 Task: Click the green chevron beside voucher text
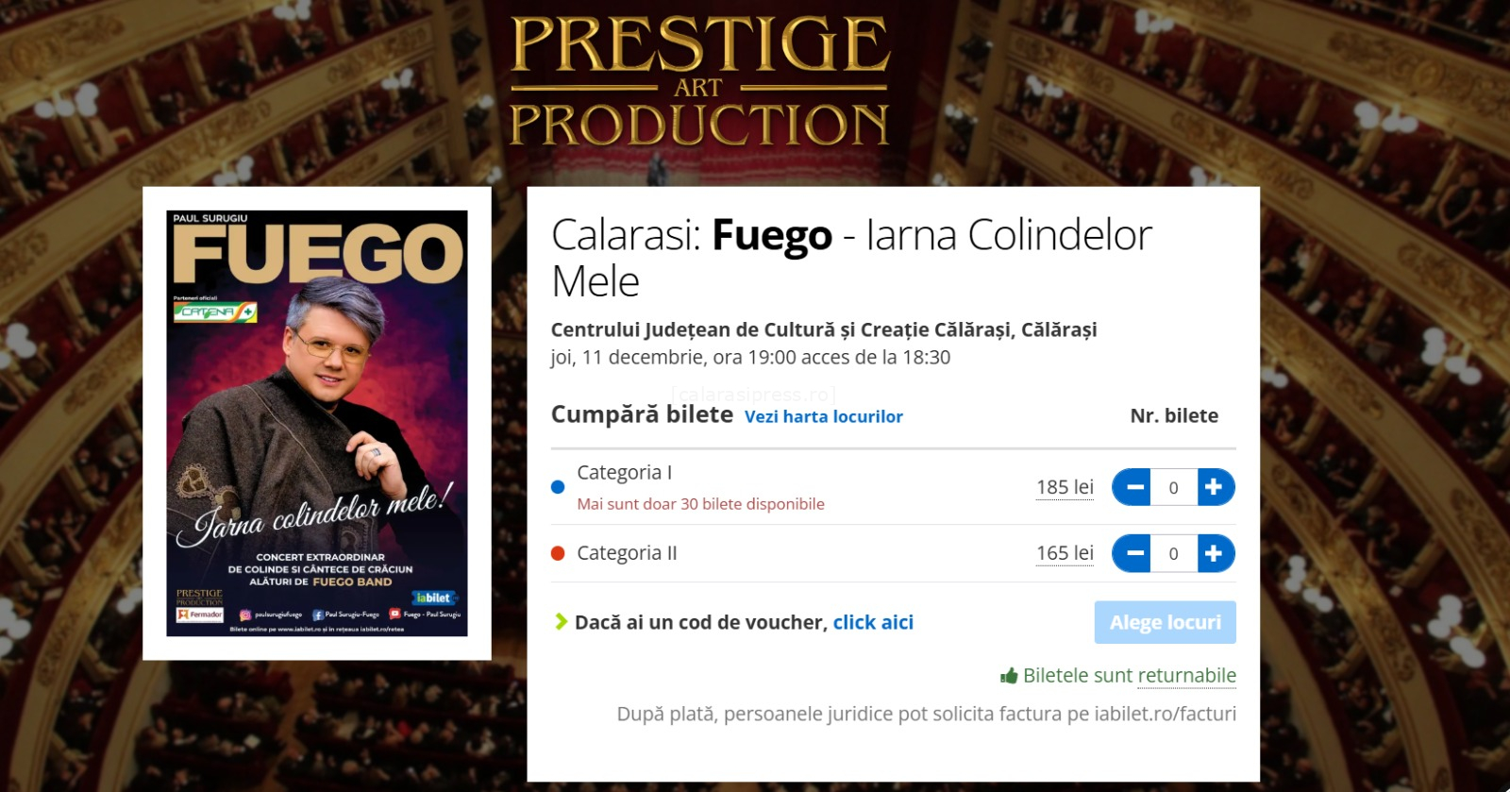(x=561, y=621)
